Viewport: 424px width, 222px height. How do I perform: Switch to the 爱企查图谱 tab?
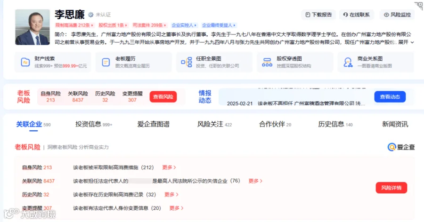point(153,124)
